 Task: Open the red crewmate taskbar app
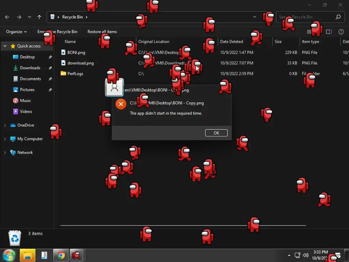click(x=76, y=255)
